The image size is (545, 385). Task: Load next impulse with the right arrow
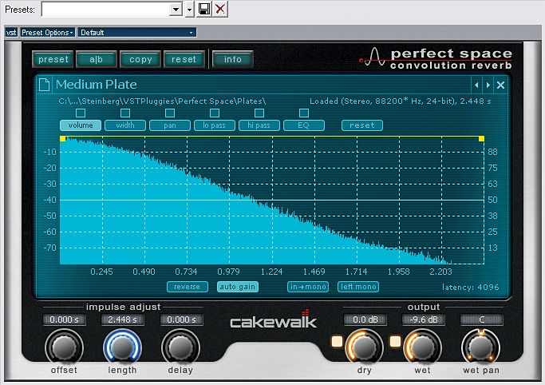tap(488, 85)
